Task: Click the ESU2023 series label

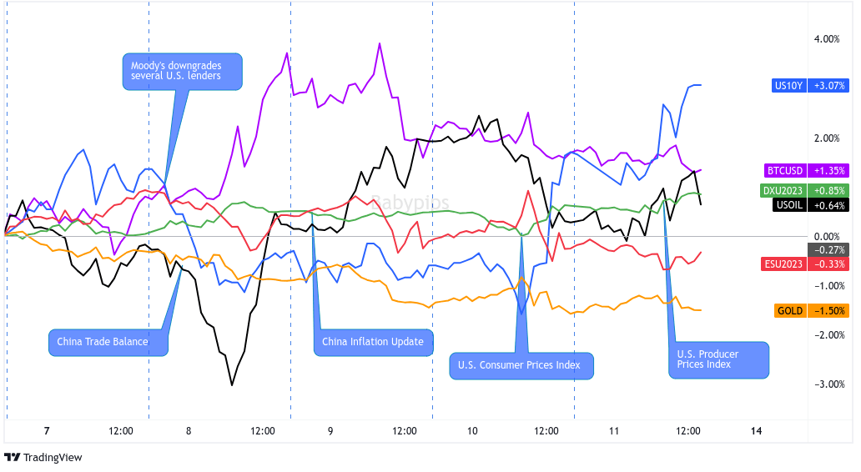Action: click(x=784, y=264)
